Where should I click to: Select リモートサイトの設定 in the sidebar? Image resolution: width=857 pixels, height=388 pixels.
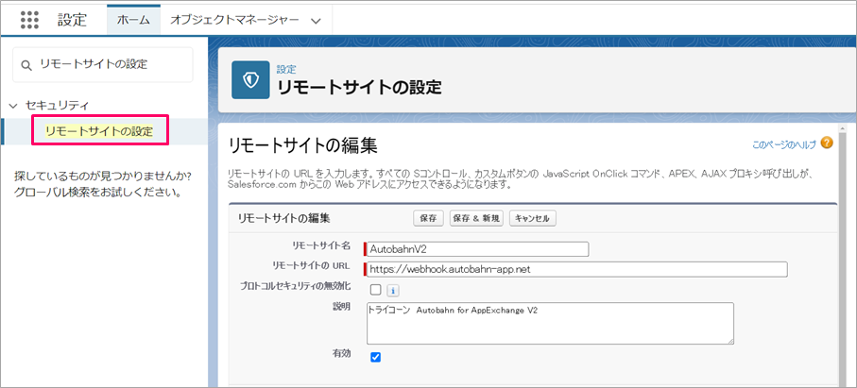coord(99,131)
